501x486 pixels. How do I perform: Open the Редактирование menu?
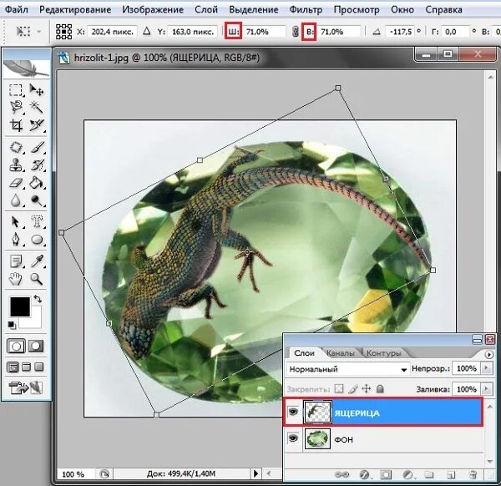(x=75, y=9)
